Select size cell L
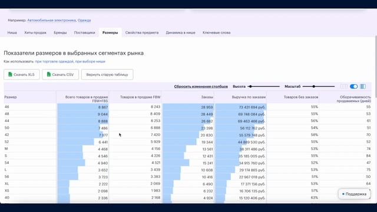Screen dimensions: 377x212 pyautogui.click(x=5, y=170)
